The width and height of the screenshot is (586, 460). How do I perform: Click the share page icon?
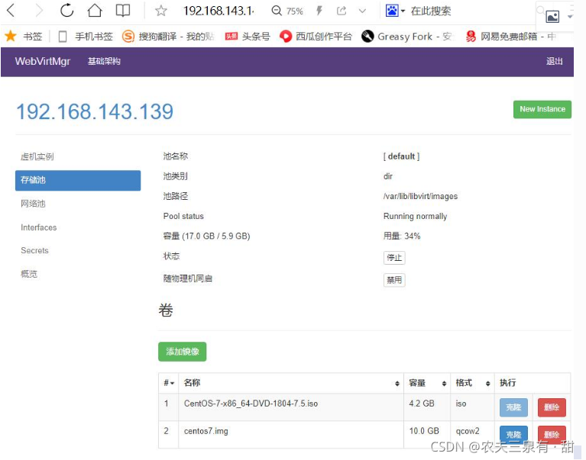(342, 11)
